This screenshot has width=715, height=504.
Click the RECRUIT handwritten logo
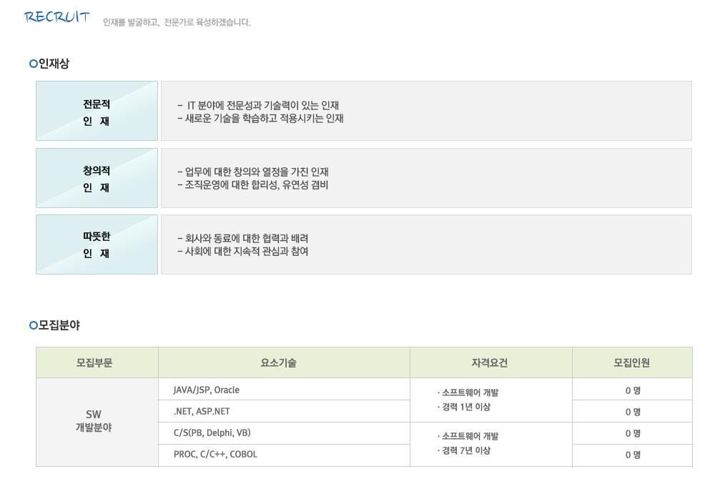tap(57, 17)
